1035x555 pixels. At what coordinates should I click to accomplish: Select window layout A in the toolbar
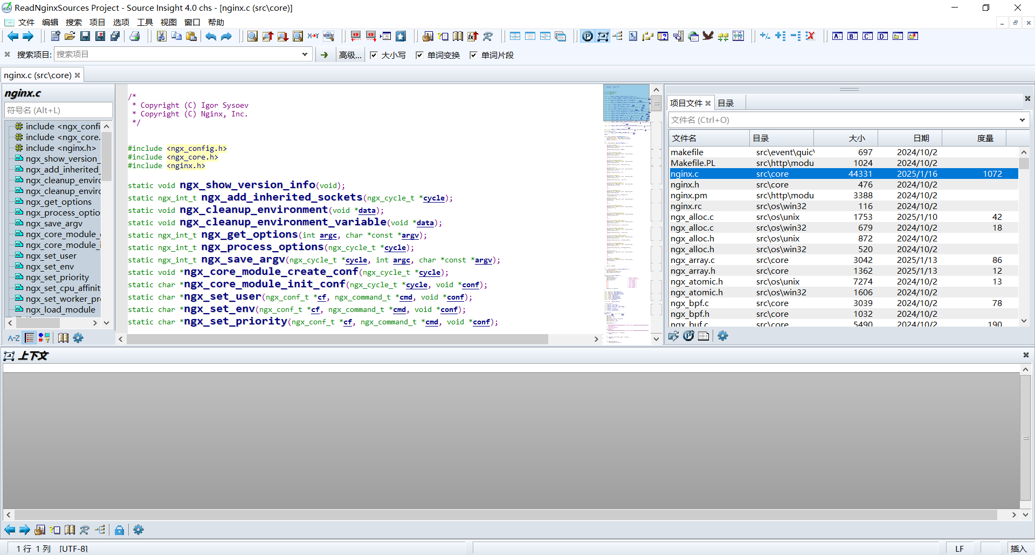click(837, 36)
